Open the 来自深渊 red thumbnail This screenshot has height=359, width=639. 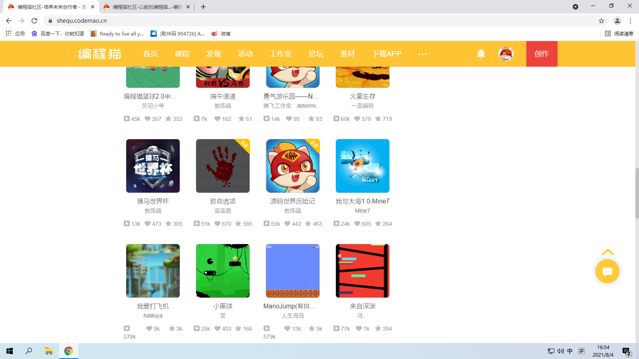(363, 271)
